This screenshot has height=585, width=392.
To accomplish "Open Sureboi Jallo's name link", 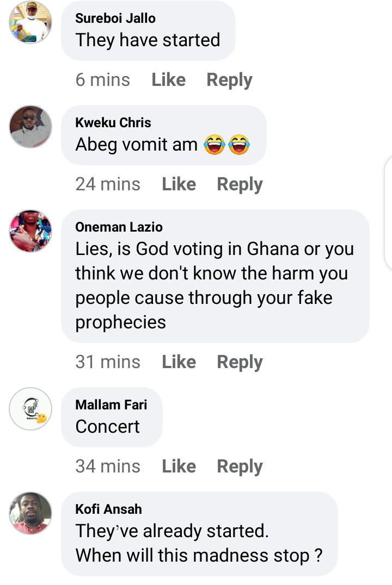I will (115, 18).
